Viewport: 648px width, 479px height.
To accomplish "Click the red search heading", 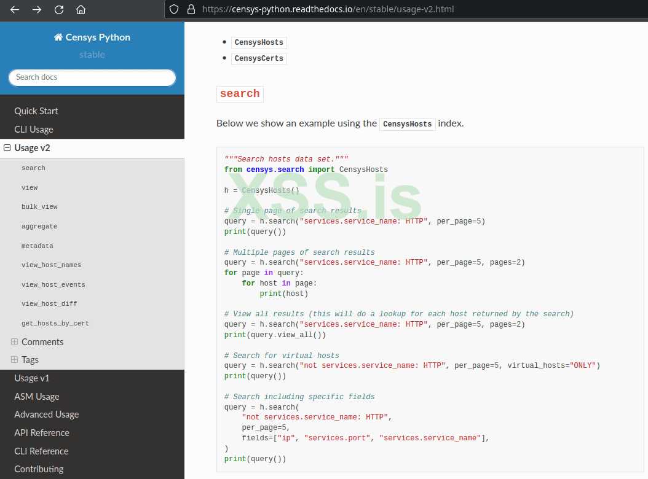I will pyautogui.click(x=240, y=94).
